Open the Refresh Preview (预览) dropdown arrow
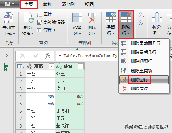Viewport: 172px width, 133px height. tap(33, 34)
